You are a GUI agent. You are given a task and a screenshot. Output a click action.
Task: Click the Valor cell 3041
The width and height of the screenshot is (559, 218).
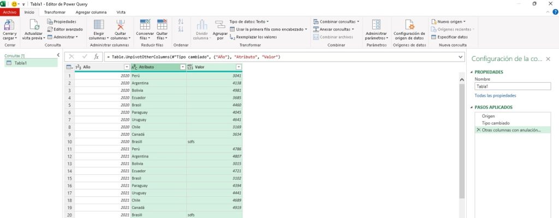[214, 76]
